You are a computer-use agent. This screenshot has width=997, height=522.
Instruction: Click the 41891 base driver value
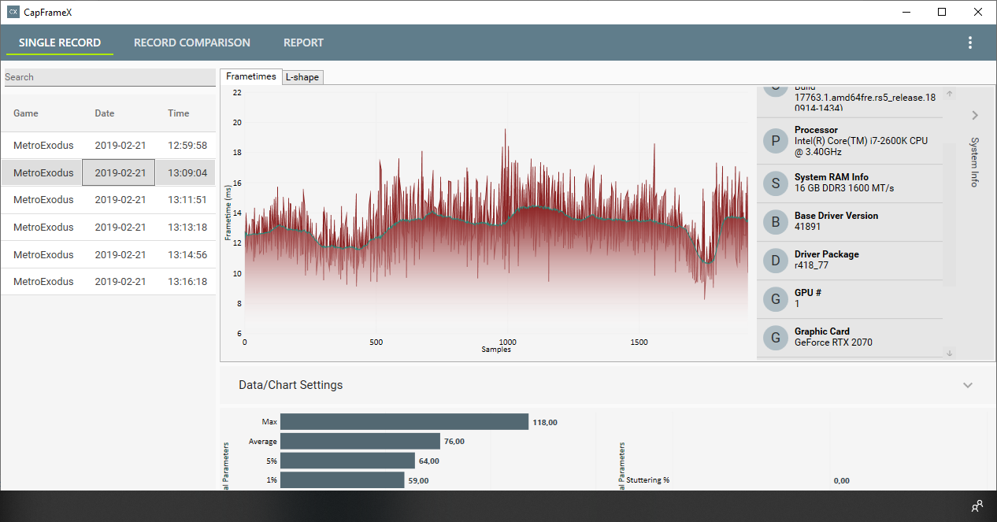click(x=807, y=227)
